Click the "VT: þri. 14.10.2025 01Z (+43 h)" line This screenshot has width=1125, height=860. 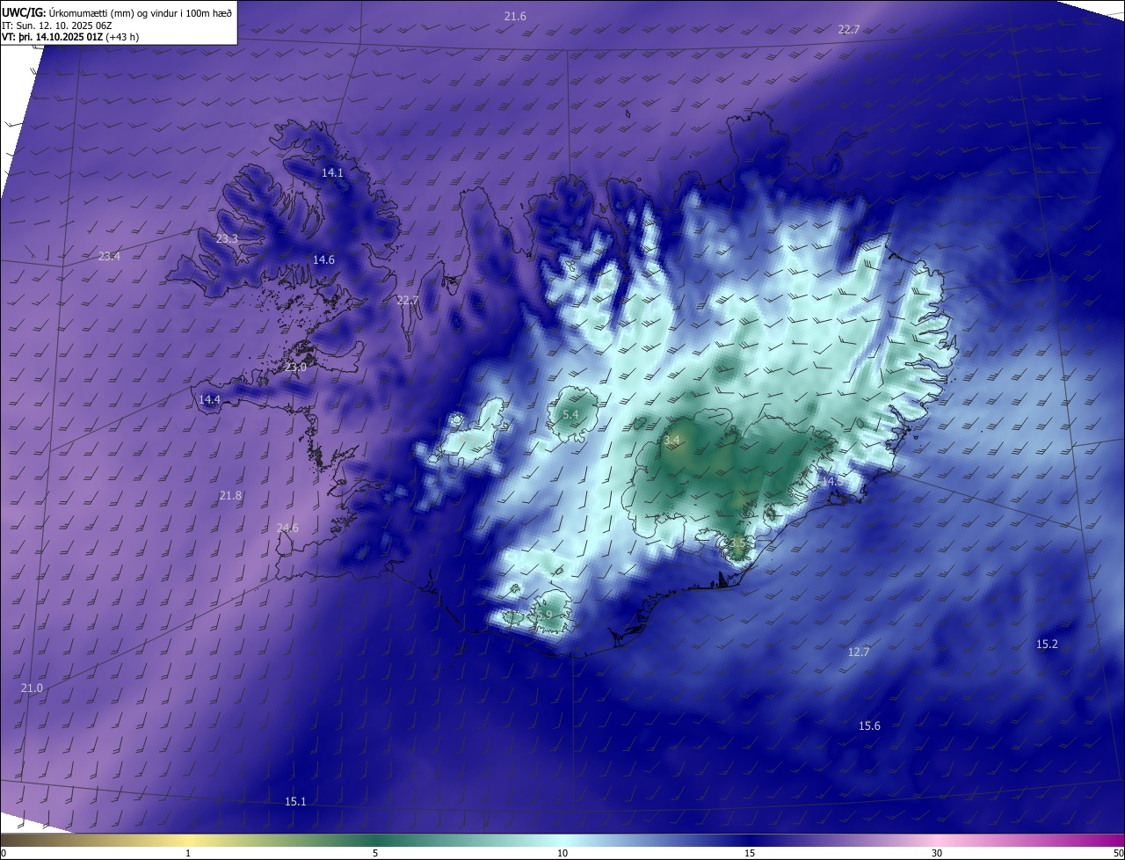click(x=70, y=37)
